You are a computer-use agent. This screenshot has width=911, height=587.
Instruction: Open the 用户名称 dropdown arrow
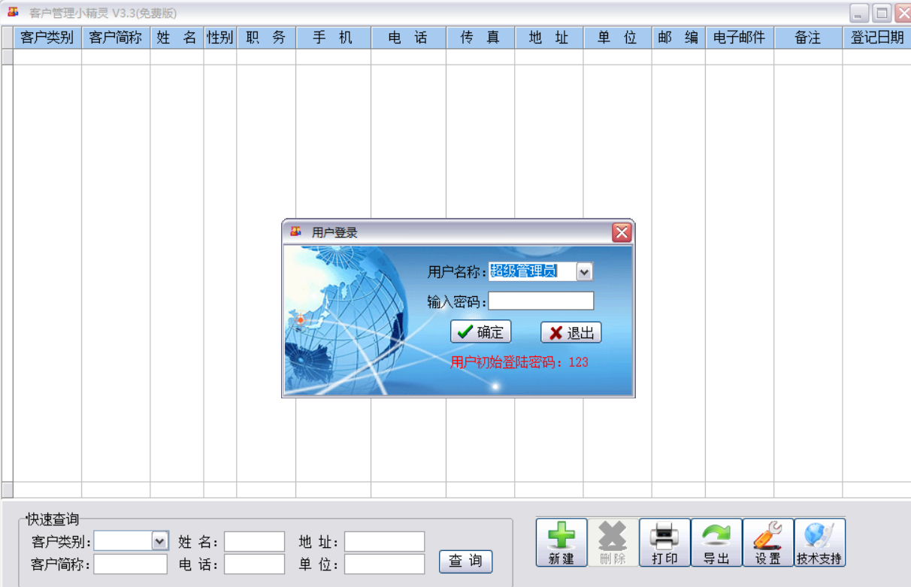(585, 271)
